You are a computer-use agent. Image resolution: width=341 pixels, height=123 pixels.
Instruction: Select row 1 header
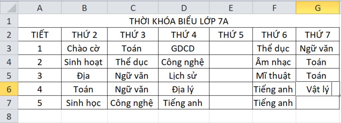click(9, 21)
